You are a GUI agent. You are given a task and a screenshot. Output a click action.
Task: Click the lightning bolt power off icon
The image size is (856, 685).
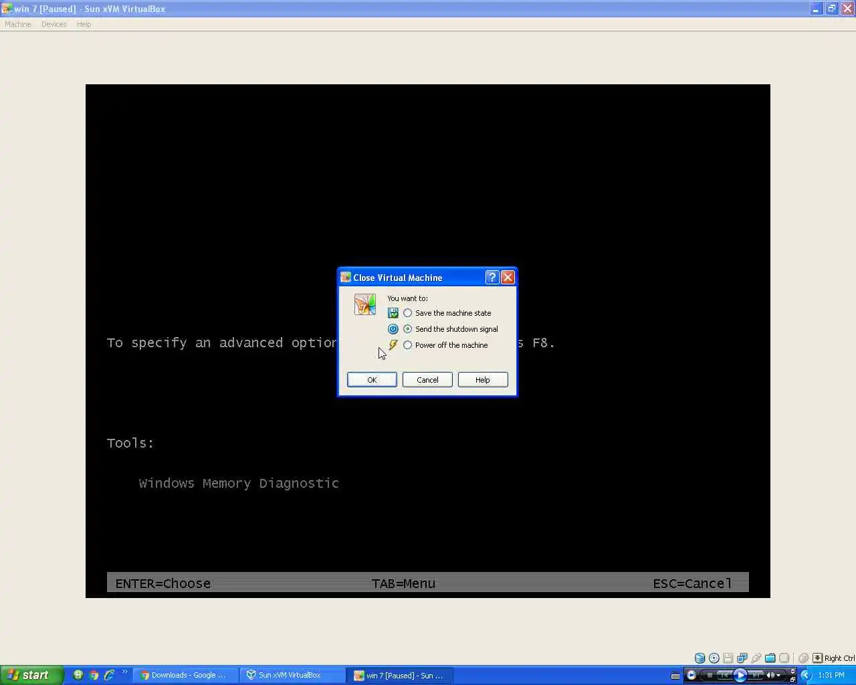point(393,345)
